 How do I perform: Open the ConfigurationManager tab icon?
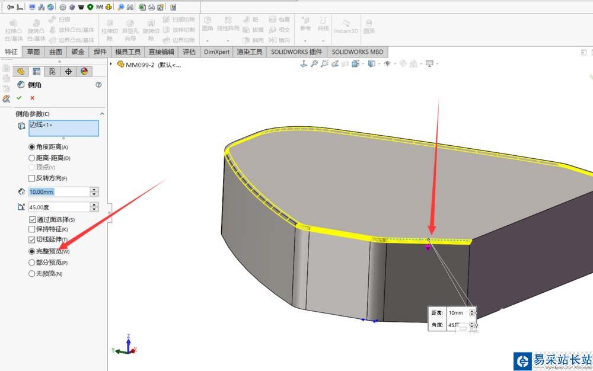click(52, 71)
